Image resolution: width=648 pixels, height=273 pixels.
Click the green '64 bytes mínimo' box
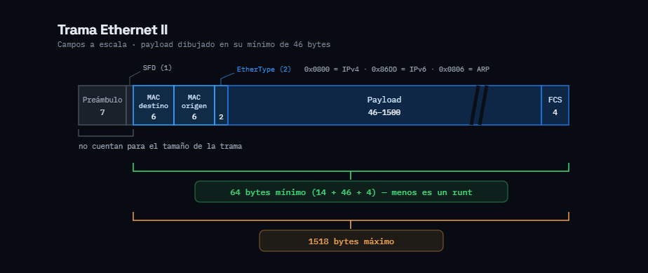[351, 192]
